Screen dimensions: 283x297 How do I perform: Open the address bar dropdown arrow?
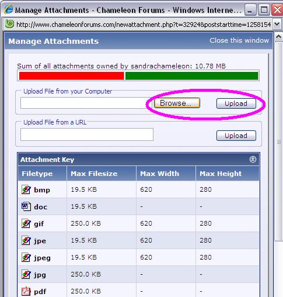pyautogui.click(x=277, y=24)
